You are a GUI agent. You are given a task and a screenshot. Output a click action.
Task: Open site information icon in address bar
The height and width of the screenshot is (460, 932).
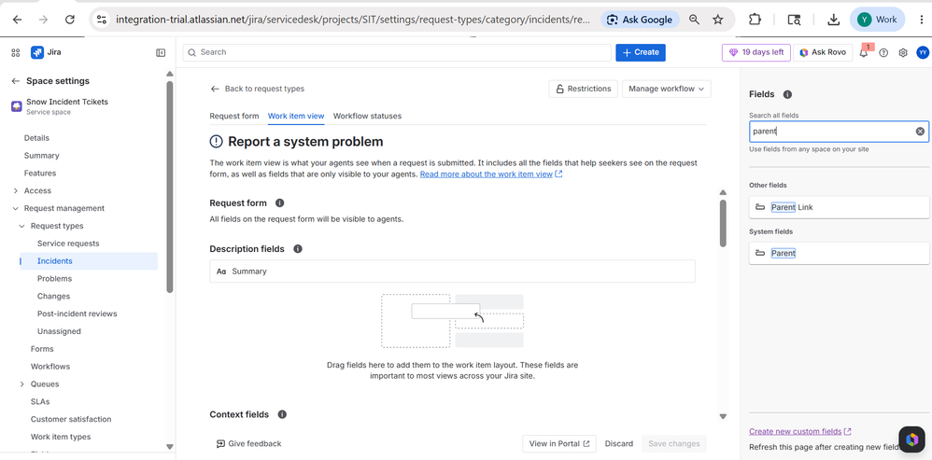click(102, 20)
